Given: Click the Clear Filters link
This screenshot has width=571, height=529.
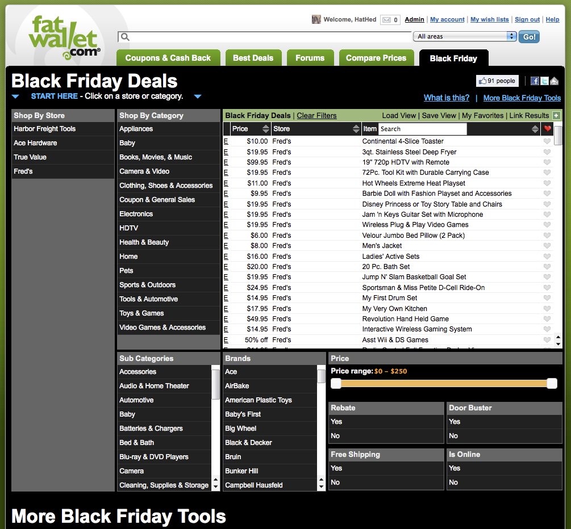Looking at the screenshot, I should tap(316, 116).
